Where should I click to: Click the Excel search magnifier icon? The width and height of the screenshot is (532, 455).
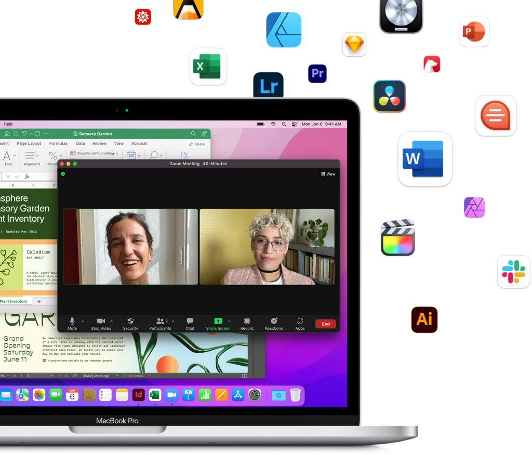(x=193, y=134)
